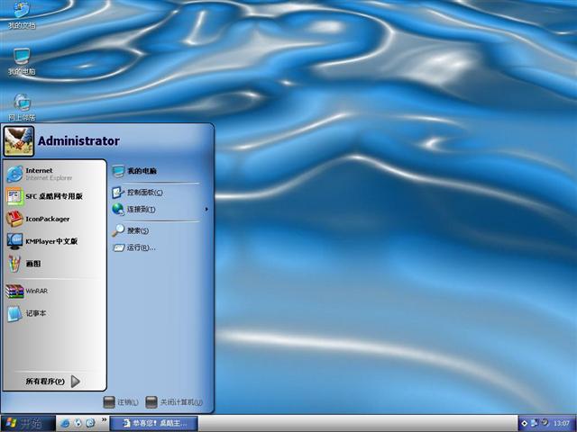Open 我的电脑 in the Start menu

click(x=140, y=171)
